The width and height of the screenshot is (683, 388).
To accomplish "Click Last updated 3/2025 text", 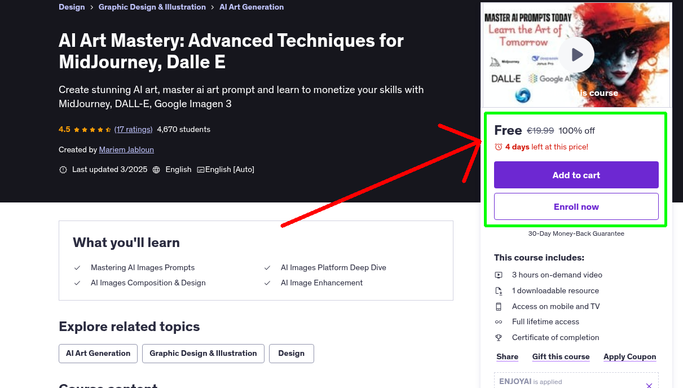I will pos(109,170).
